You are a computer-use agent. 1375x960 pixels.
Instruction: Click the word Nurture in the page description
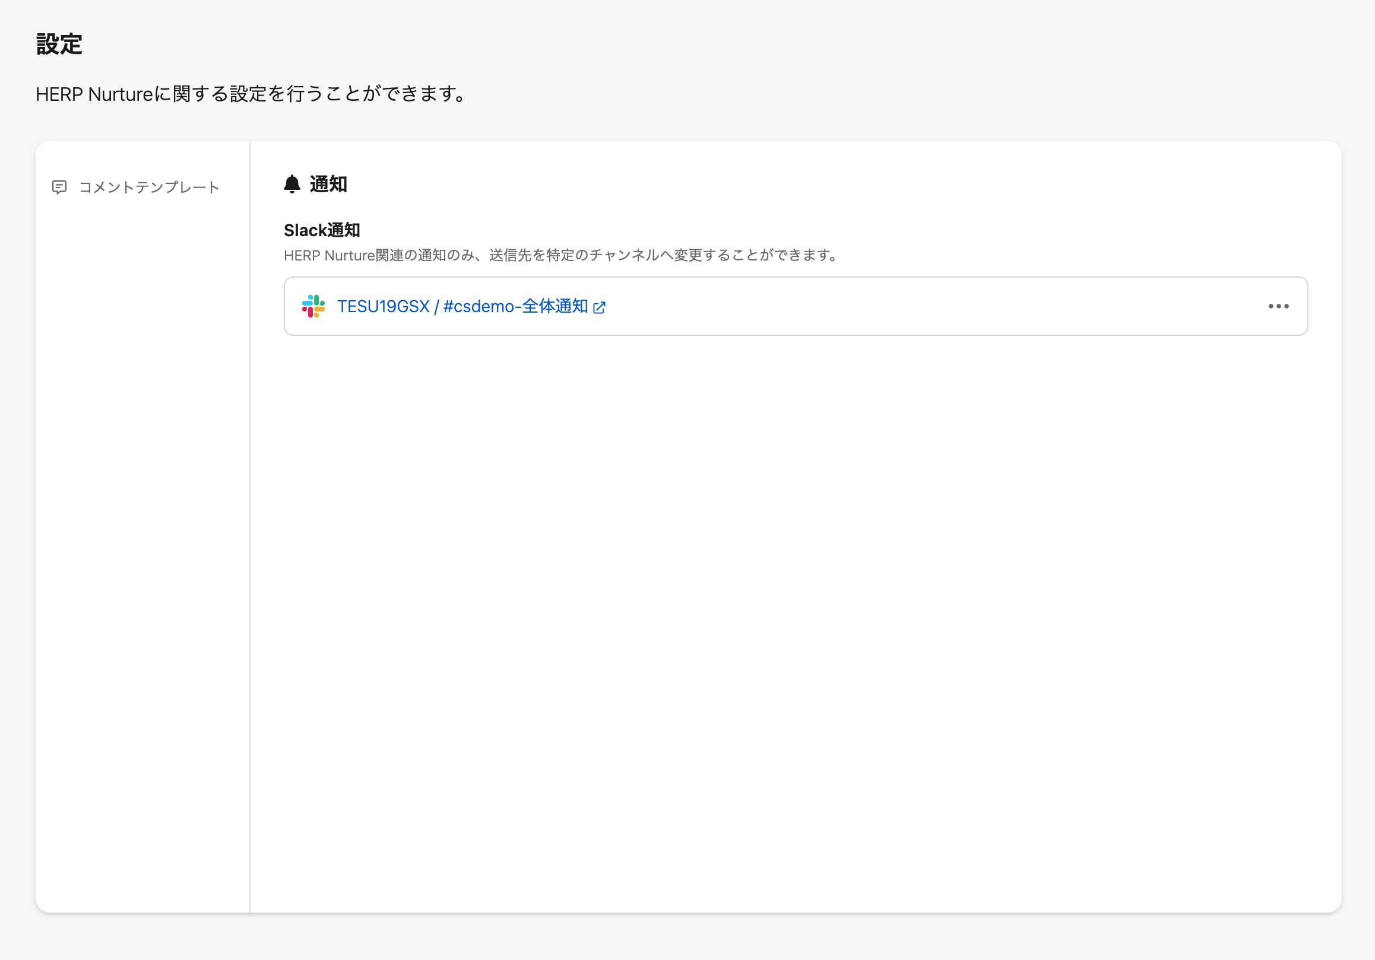click(x=121, y=94)
